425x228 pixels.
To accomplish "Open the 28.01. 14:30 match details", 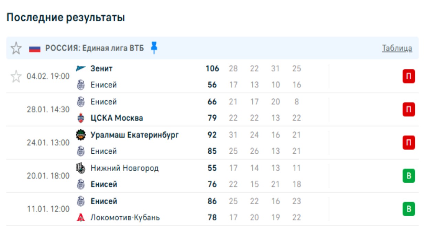I will [x=48, y=110].
